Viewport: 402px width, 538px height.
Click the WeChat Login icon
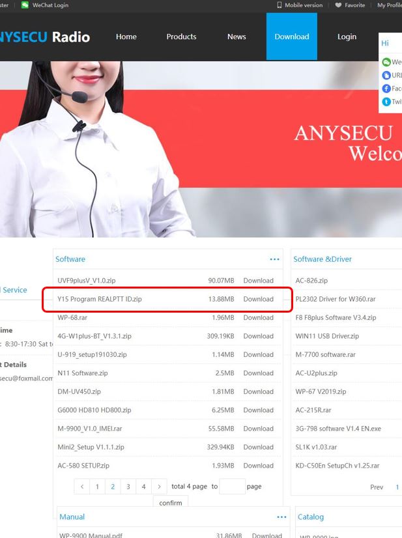[25, 5]
